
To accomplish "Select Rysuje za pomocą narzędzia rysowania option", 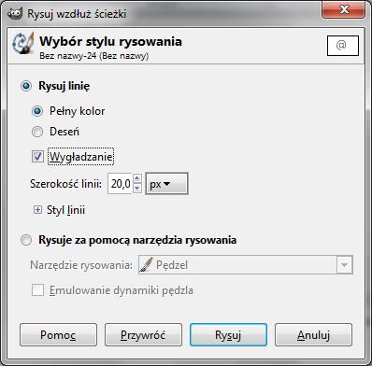I will [26, 240].
